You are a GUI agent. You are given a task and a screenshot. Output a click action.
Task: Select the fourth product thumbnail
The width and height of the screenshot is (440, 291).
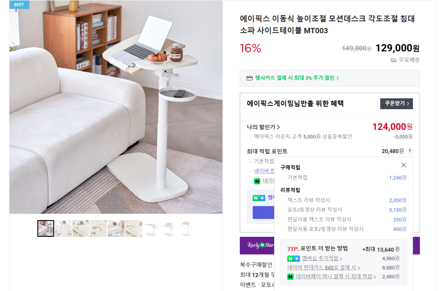[x=98, y=228]
